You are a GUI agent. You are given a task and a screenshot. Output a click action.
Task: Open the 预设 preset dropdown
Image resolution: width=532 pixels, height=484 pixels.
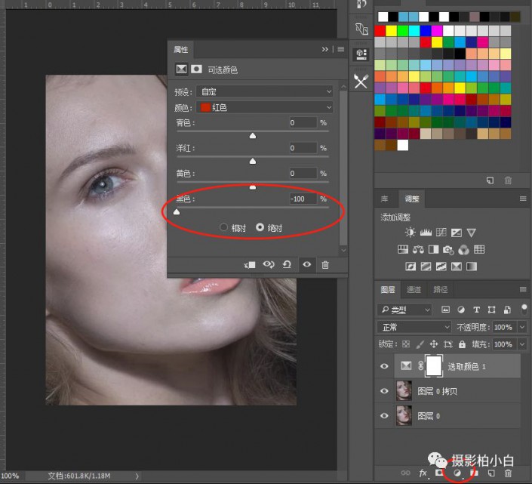pyautogui.click(x=264, y=91)
